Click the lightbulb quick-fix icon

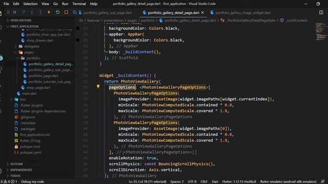(x=98, y=86)
